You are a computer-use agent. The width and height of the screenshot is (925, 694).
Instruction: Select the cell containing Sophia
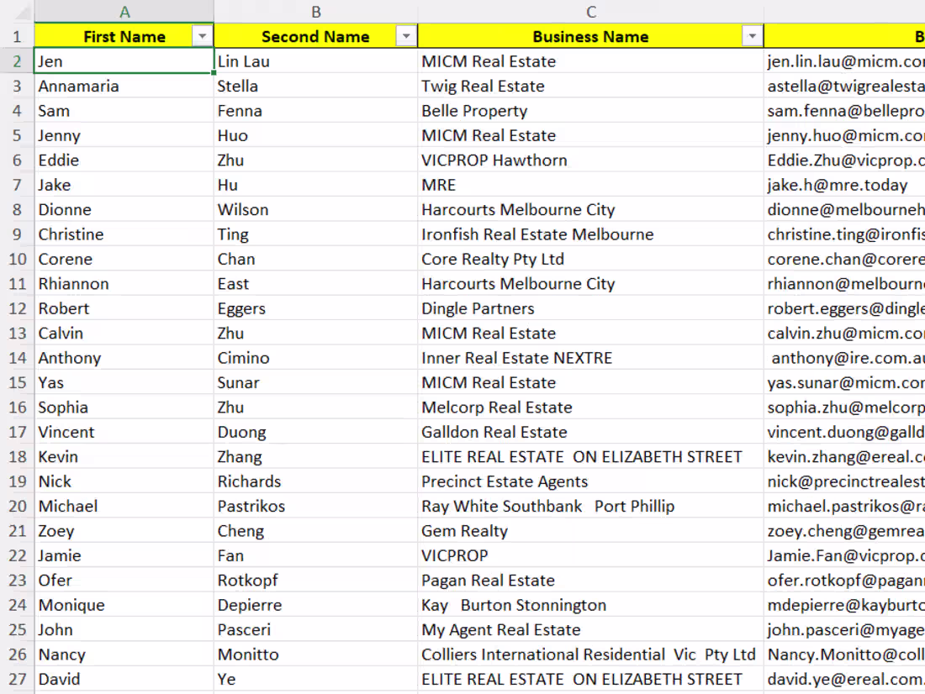[124, 407]
